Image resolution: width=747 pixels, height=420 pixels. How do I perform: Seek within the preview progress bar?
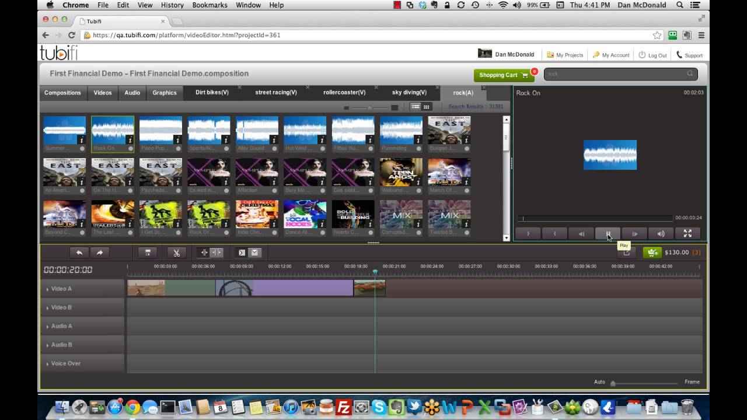pos(595,218)
